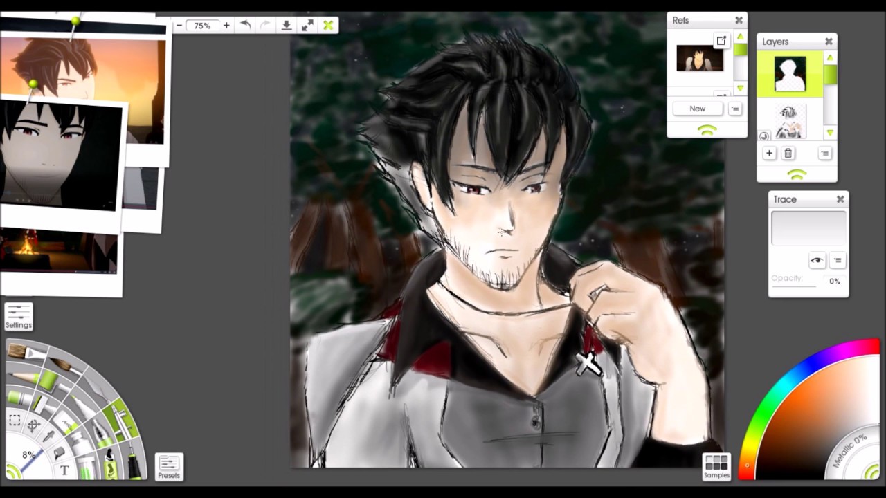886x498 pixels.
Task: Close the Refs panel
Action: pos(739,20)
